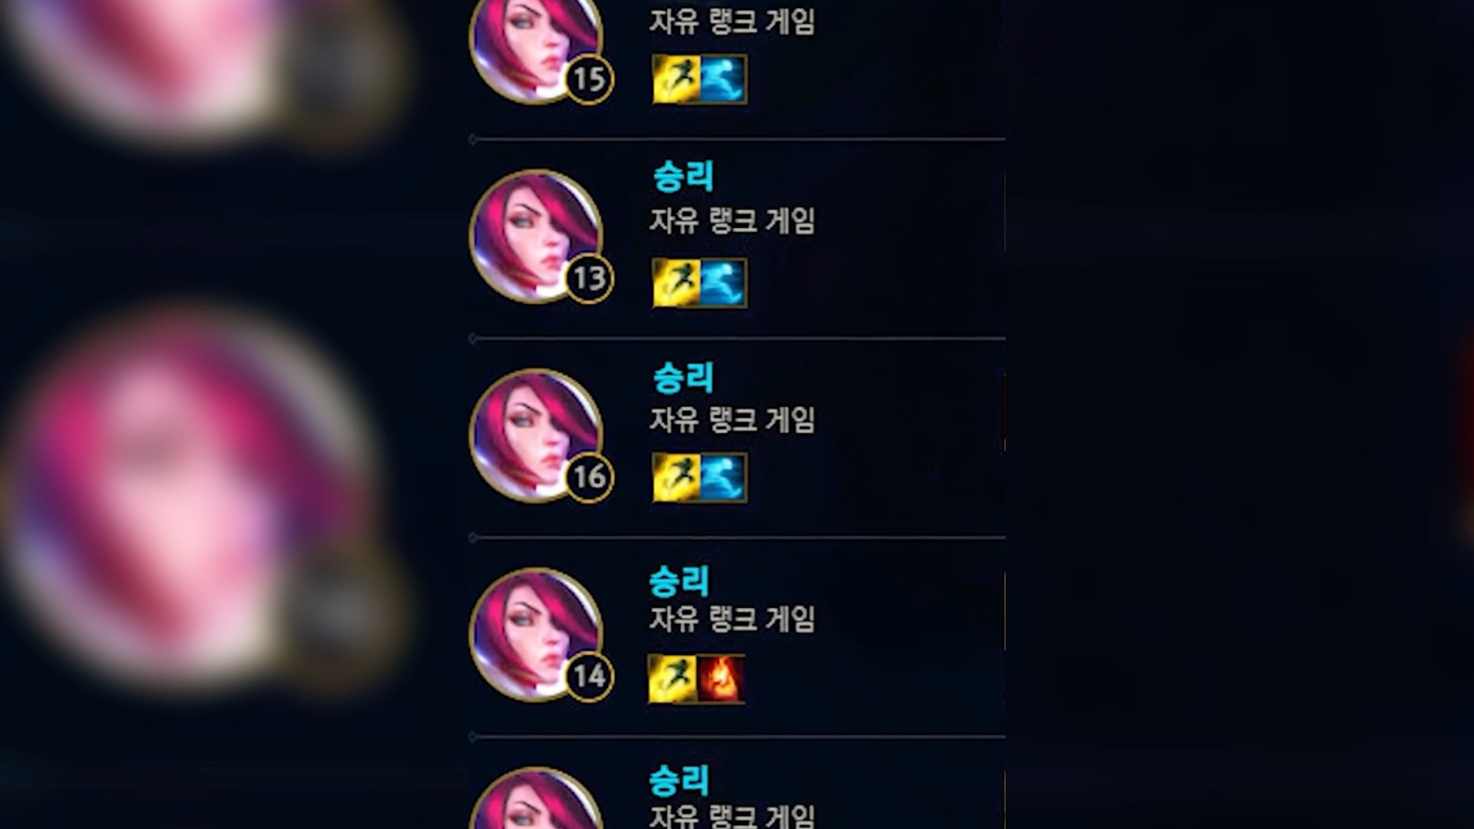1474x829 pixels.
Task: Click the level 16 badge number
Action: pos(590,477)
